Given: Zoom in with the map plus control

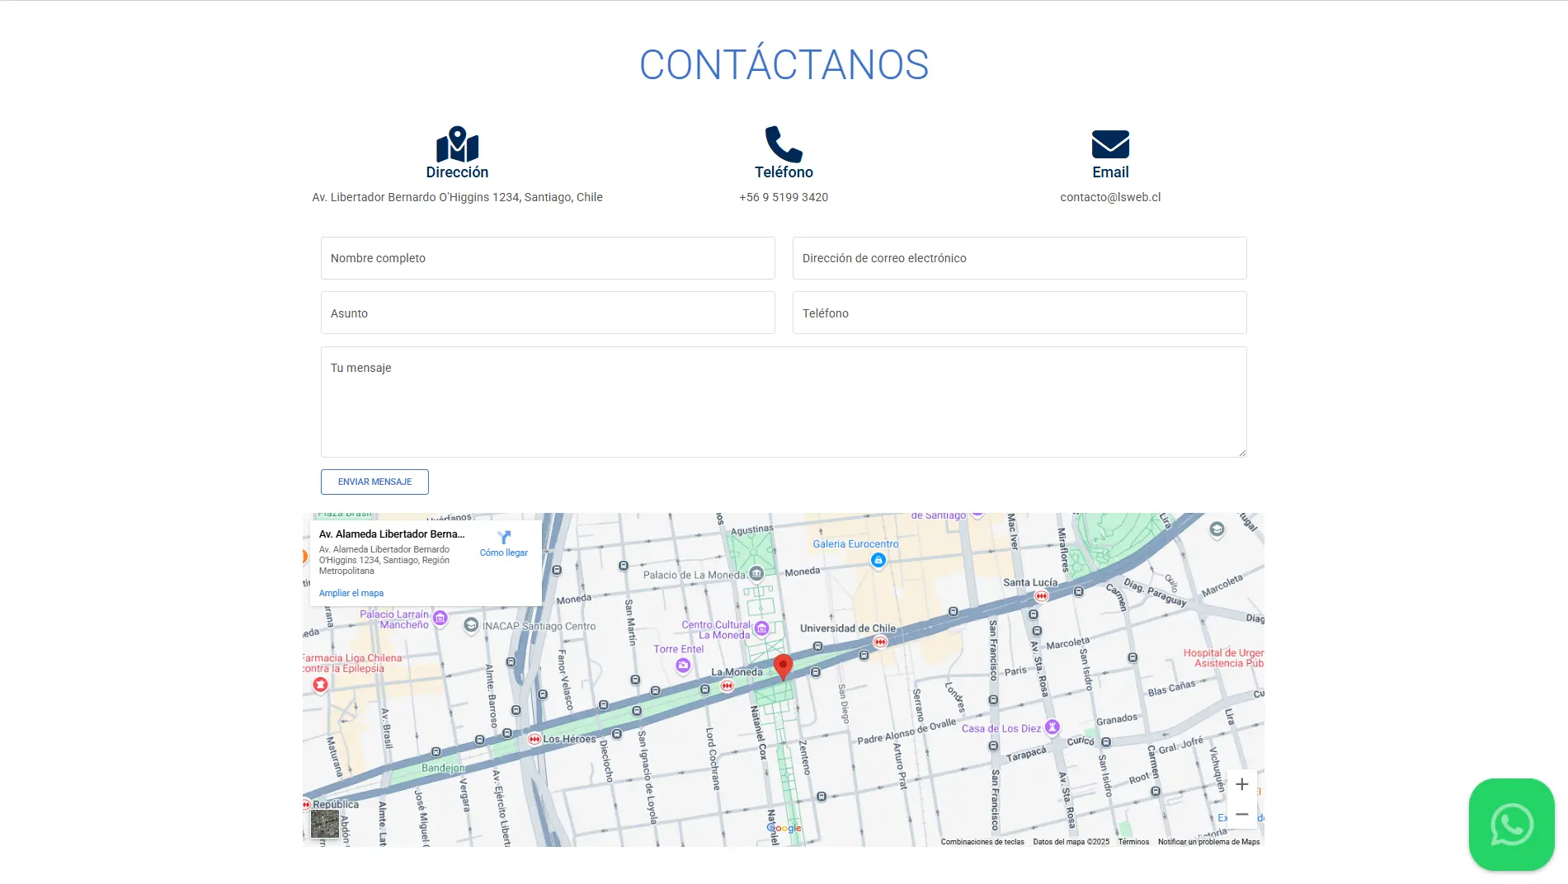Looking at the screenshot, I should tap(1241, 783).
